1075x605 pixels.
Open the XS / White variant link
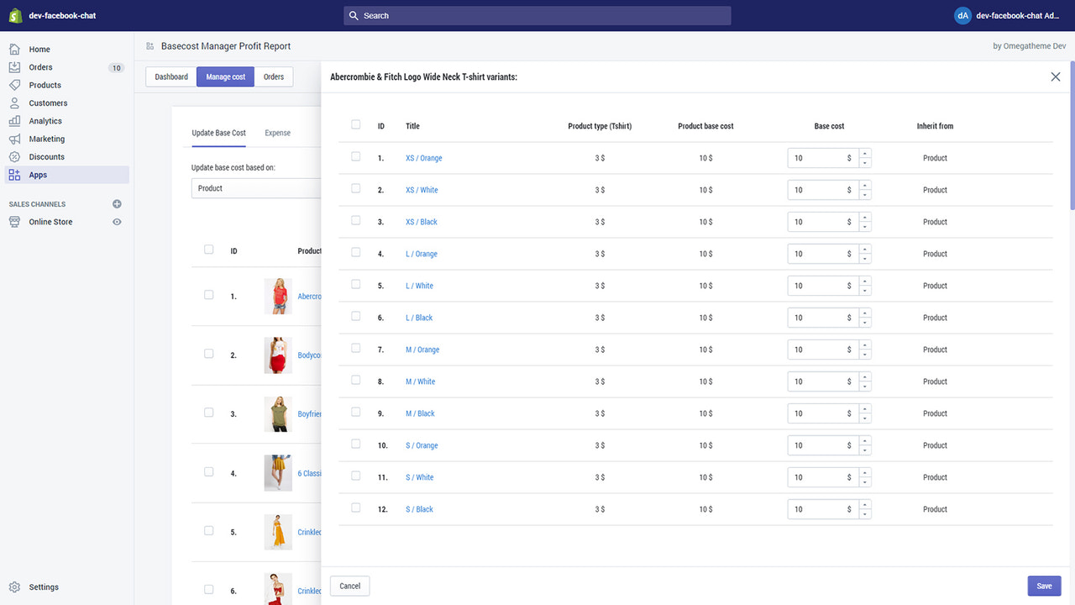(422, 189)
